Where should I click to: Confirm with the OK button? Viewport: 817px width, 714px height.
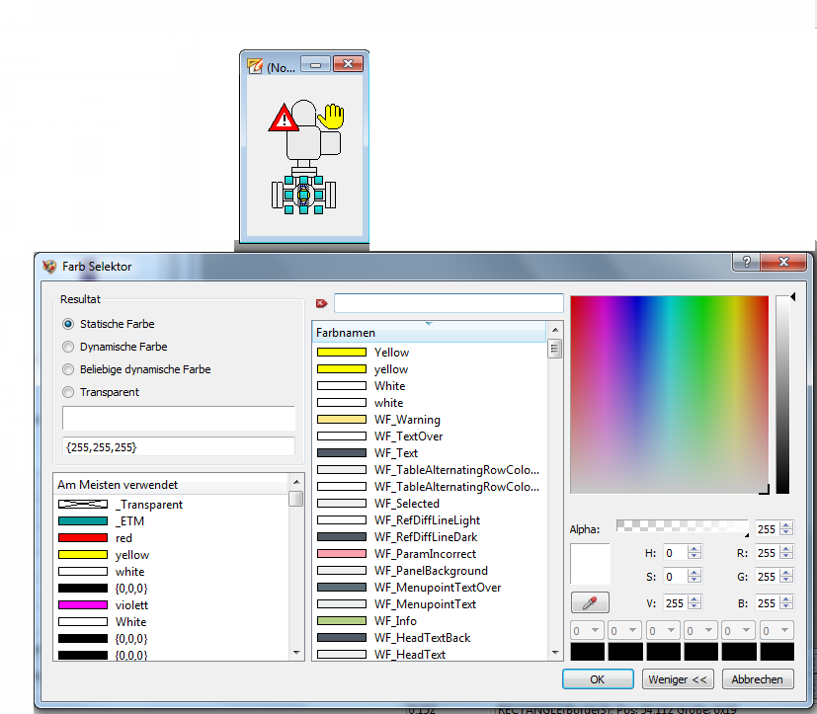pyautogui.click(x=598, y=679)
